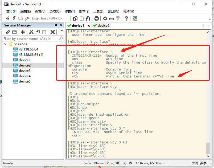Open the Session Manager toolbar icon
Screen dimensions: 214x168
(x=8, y=18)
